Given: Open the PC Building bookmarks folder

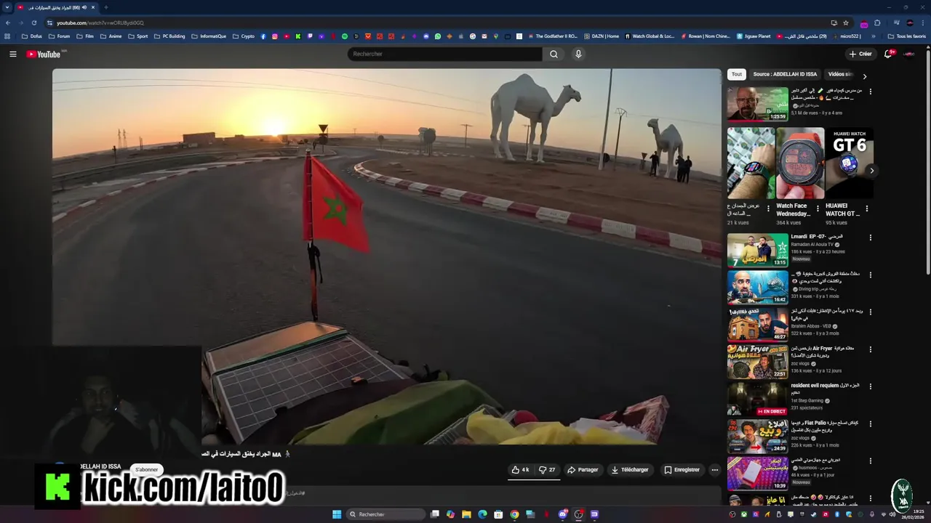Looking at the screenshot, I should point(169,36).
